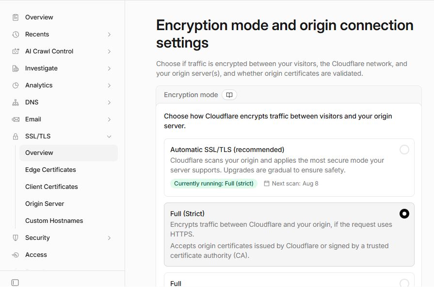
Task: Open the Client Certificates page
Action: pos(51,186)
